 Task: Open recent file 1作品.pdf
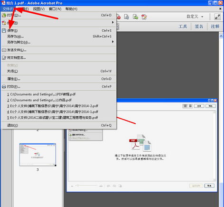click(x=59, y=100)
